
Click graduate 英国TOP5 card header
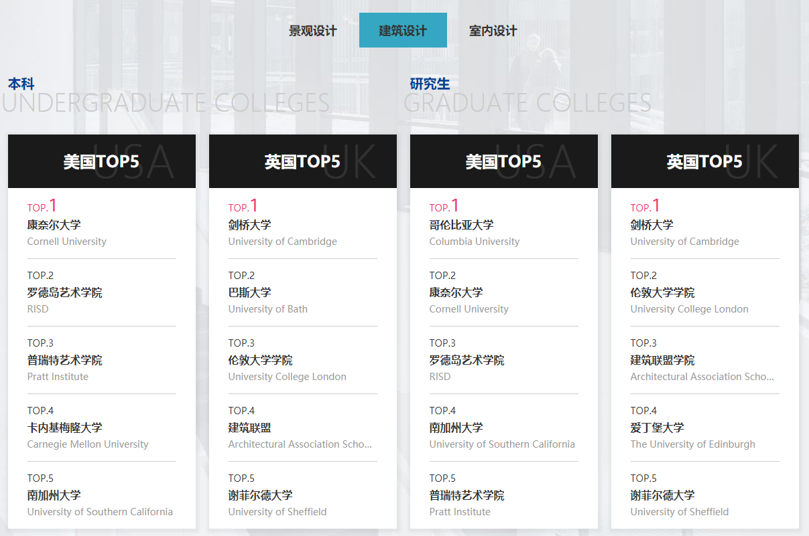coord(705,161)
